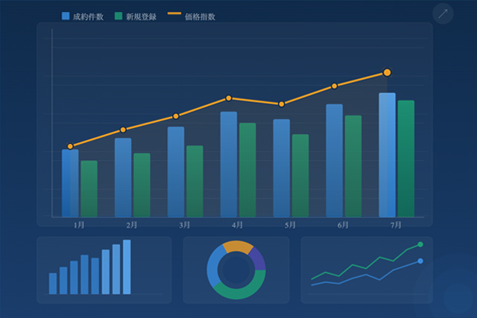Toggle the 価格指数 orange line legend marker

(174, 13)
